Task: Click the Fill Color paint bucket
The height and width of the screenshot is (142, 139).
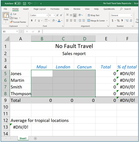Action: [x=53, y=20]
